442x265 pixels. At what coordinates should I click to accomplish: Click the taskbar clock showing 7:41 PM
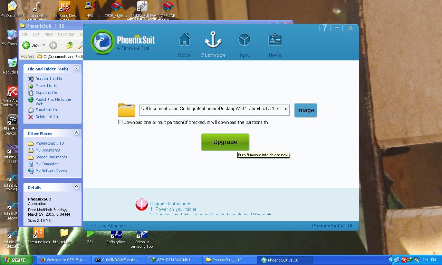click(x=429, y=260)
